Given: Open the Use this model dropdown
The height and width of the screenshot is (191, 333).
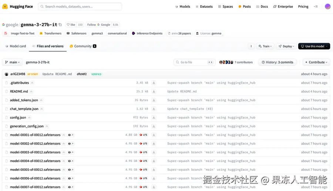Looking at the screenshot, I should click(x=314, y=46).
